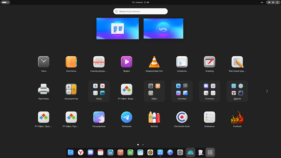Open Yandex Browser from the dock
The width and height of the screenshot is (281, 158).
point(80,152)
